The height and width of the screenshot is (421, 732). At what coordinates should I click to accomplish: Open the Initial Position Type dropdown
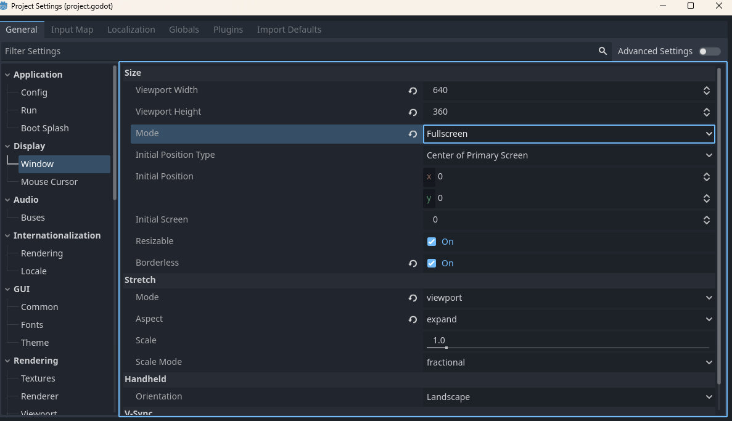[569, 155]
